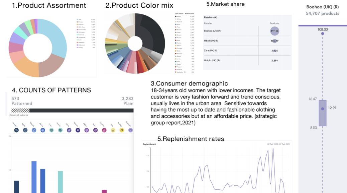
Task: Click the Reds color group label
Action: [179, 40]
